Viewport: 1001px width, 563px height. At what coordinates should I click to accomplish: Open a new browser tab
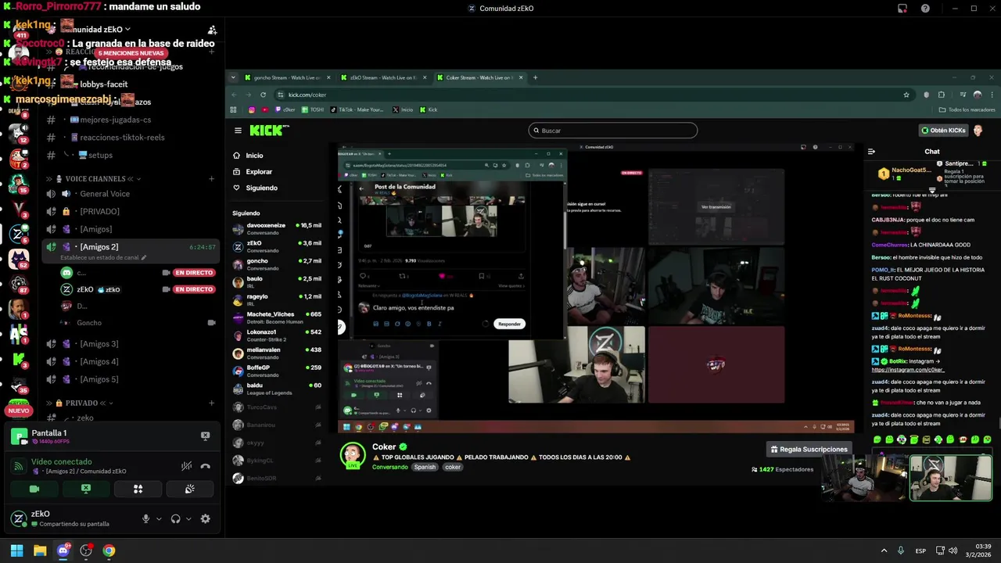535,77
